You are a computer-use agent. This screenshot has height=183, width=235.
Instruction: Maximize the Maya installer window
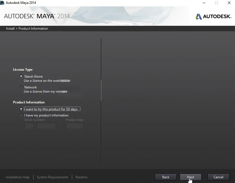coord(216,3)
